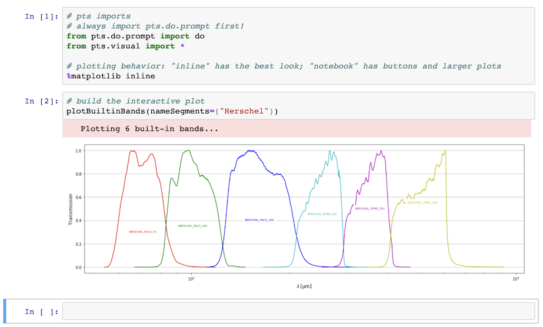This screenshot has height=327, width=543.
Task: Click the empty code cell input area
Action: coord(298,312)
